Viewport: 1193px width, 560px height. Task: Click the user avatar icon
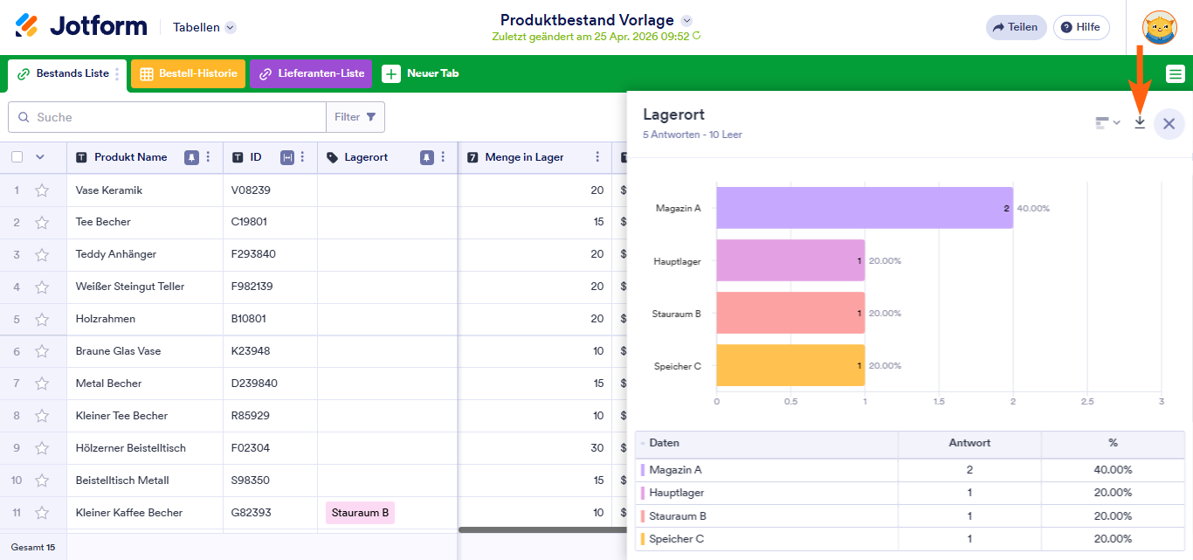1159,27
